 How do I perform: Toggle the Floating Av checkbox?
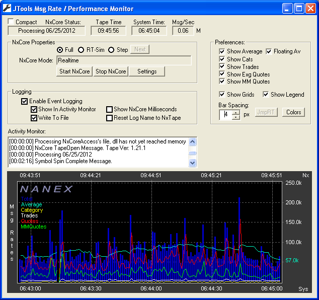click(x=269, y=51)
